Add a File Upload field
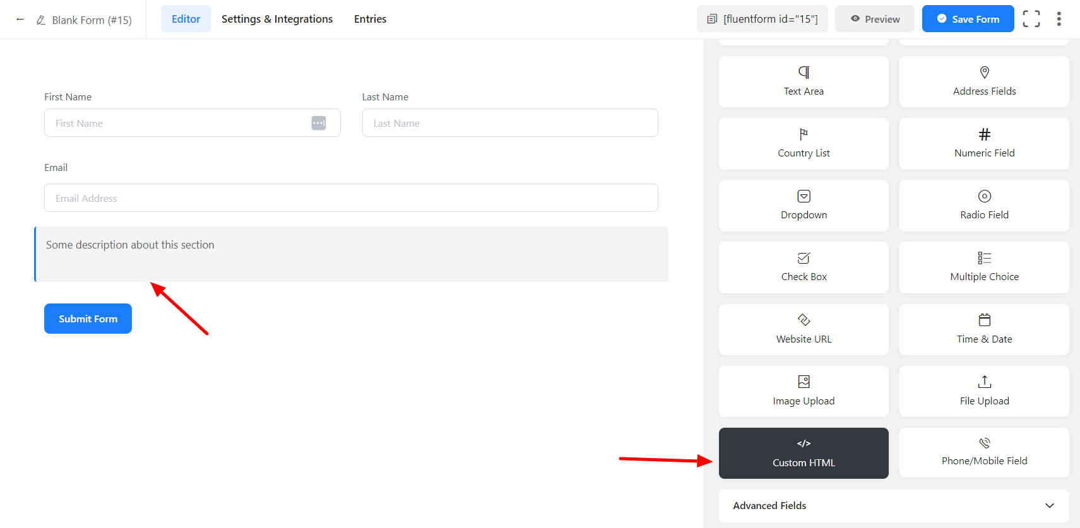1080x528 pixels. click(983, 391)
